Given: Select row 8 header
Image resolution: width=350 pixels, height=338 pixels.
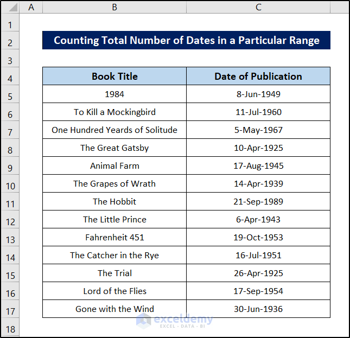Looking at the screenshot, I should tap(10, 148).
